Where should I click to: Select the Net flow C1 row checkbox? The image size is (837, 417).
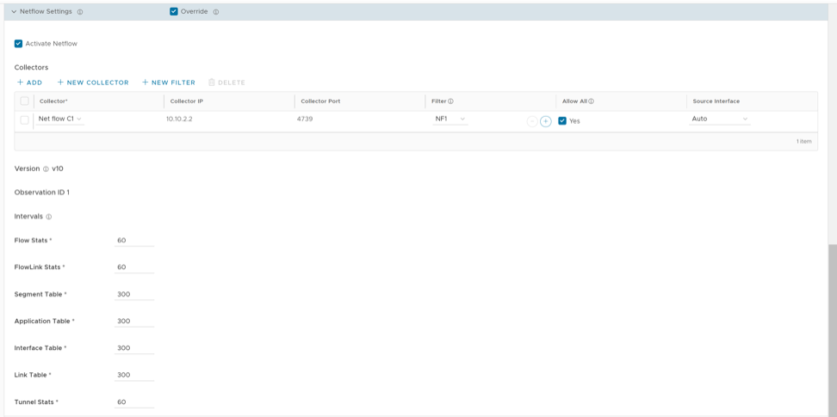click(24, 120)
